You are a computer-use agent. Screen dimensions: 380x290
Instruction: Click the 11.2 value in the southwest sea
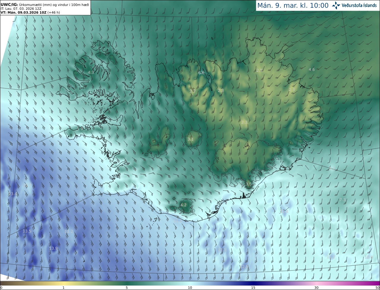(x=69, y=231)
